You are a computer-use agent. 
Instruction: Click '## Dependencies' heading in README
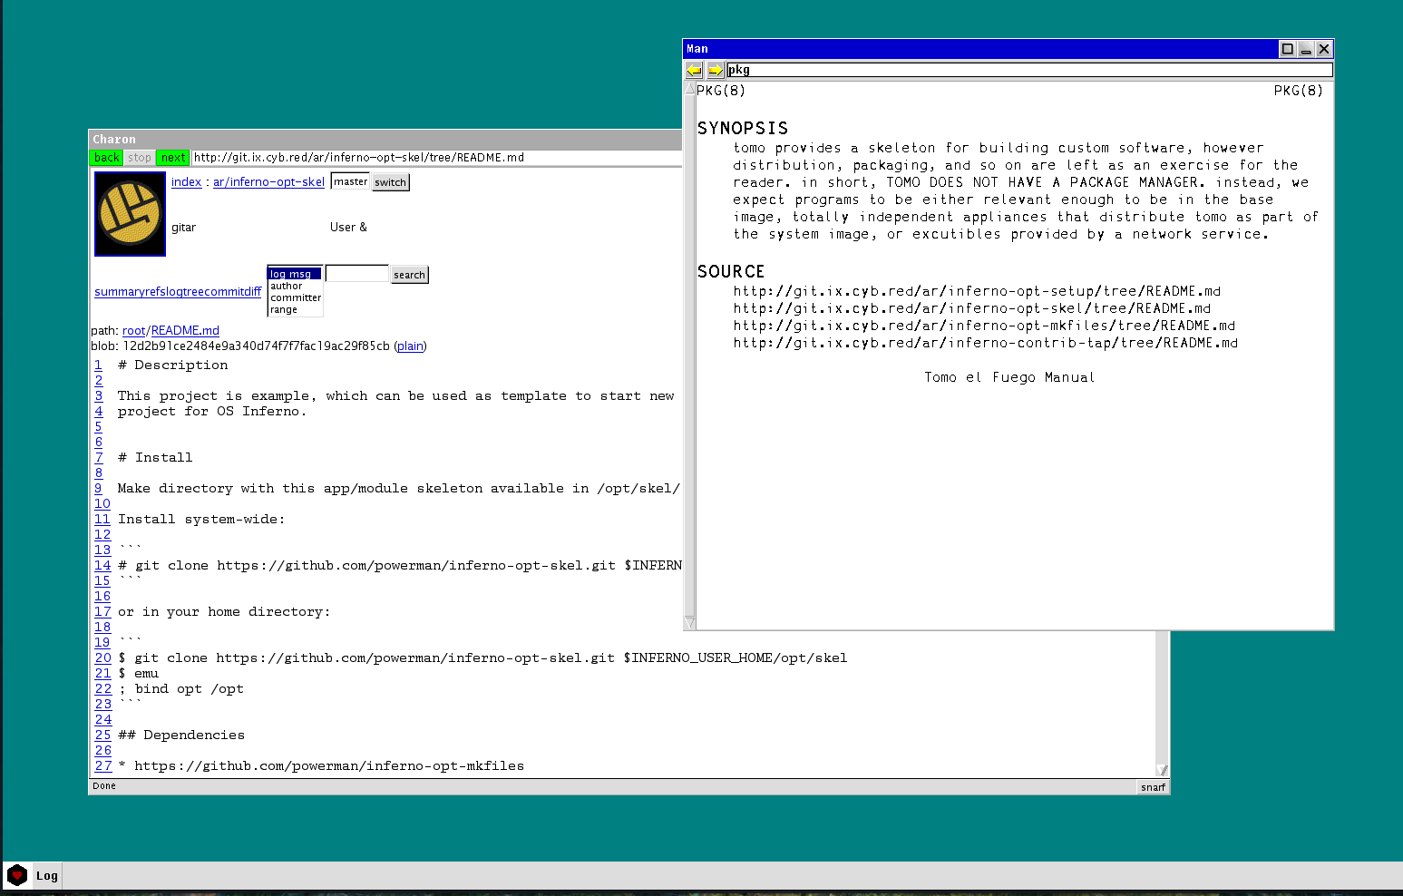181,735
